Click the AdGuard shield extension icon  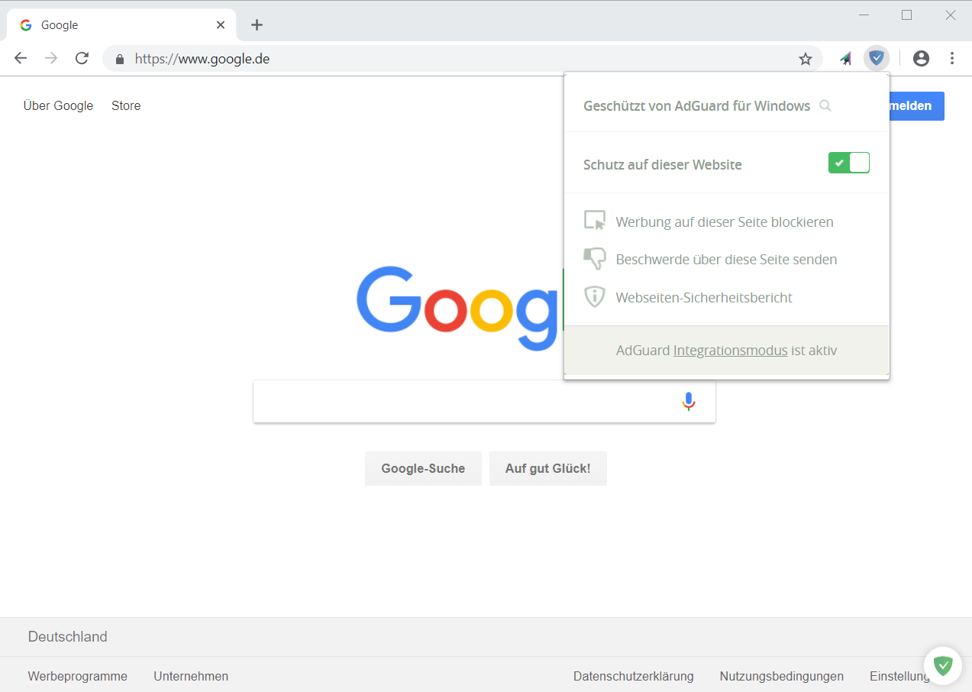pos(877,58)
